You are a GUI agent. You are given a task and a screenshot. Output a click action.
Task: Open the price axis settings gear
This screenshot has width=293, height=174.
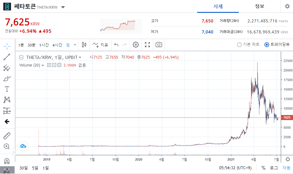[x=288, y=159]
